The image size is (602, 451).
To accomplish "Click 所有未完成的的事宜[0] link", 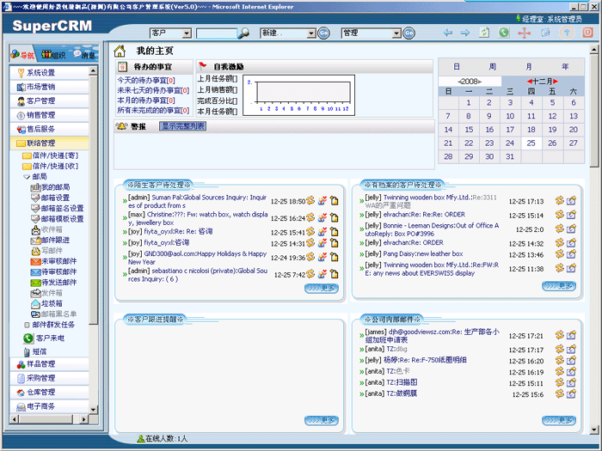I will [x=153, y=111].
